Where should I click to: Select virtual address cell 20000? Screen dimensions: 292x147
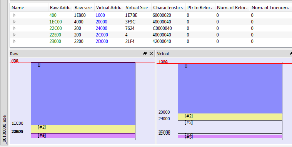(102, 22)
